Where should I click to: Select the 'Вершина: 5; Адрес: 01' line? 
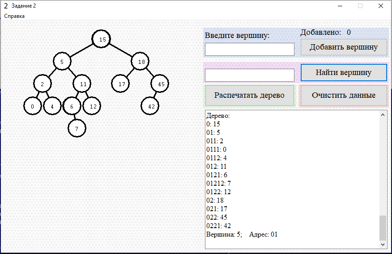pos(242,234)
